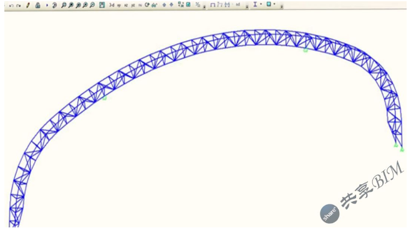This screenshot has width=411, height=233.
Task: Click the Run Analysis play arrow
Action: pos(47,5)
